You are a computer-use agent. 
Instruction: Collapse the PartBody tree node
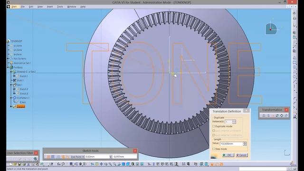click(8, 67)
